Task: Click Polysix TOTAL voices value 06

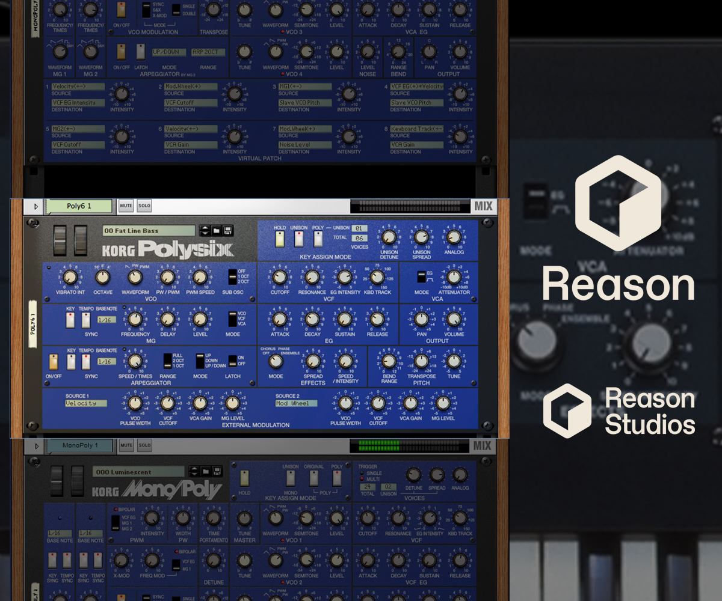Action: (359, 238)
